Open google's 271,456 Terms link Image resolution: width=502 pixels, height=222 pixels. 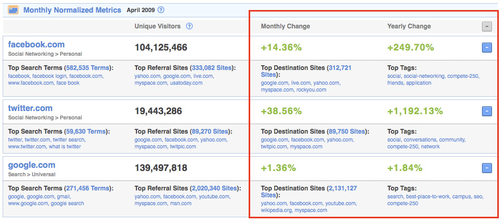point(87,188)
